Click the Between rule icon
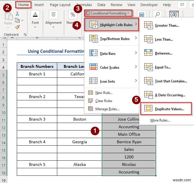The image size is (194, 183). [x=148, y=52]
